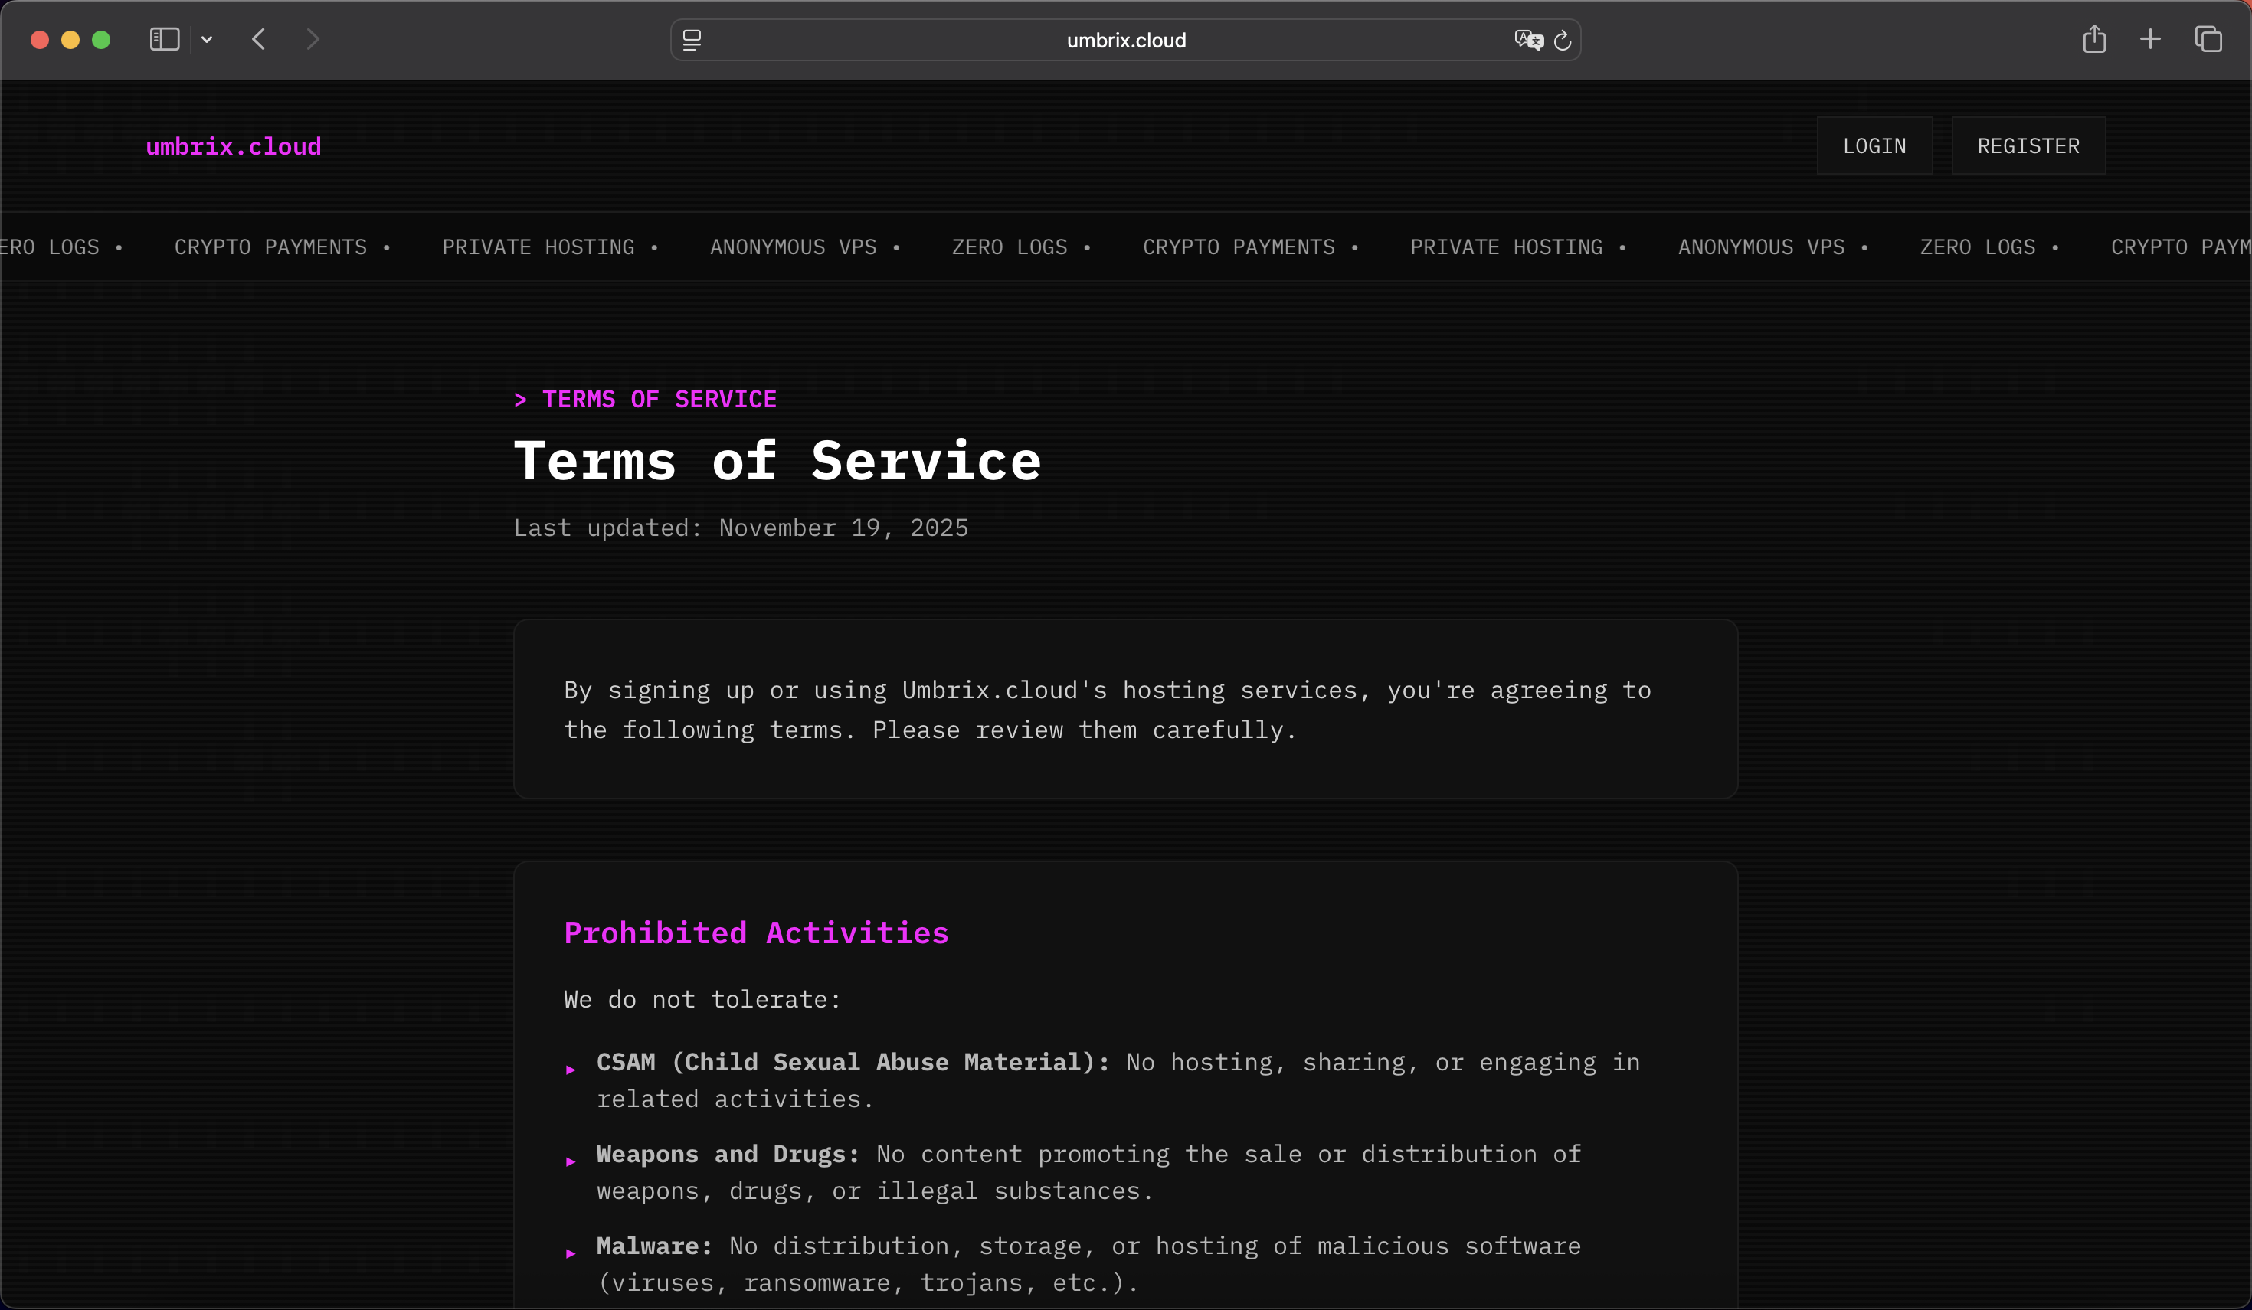Open the Share sheet icon
The height and width of the screenshot is (1310, 2252).
2094,39
